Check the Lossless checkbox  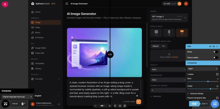[x=217, y=74]
